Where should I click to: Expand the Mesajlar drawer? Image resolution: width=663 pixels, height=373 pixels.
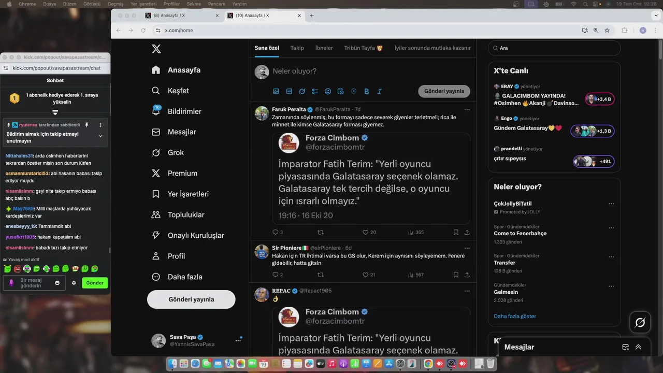click(638, 347)
